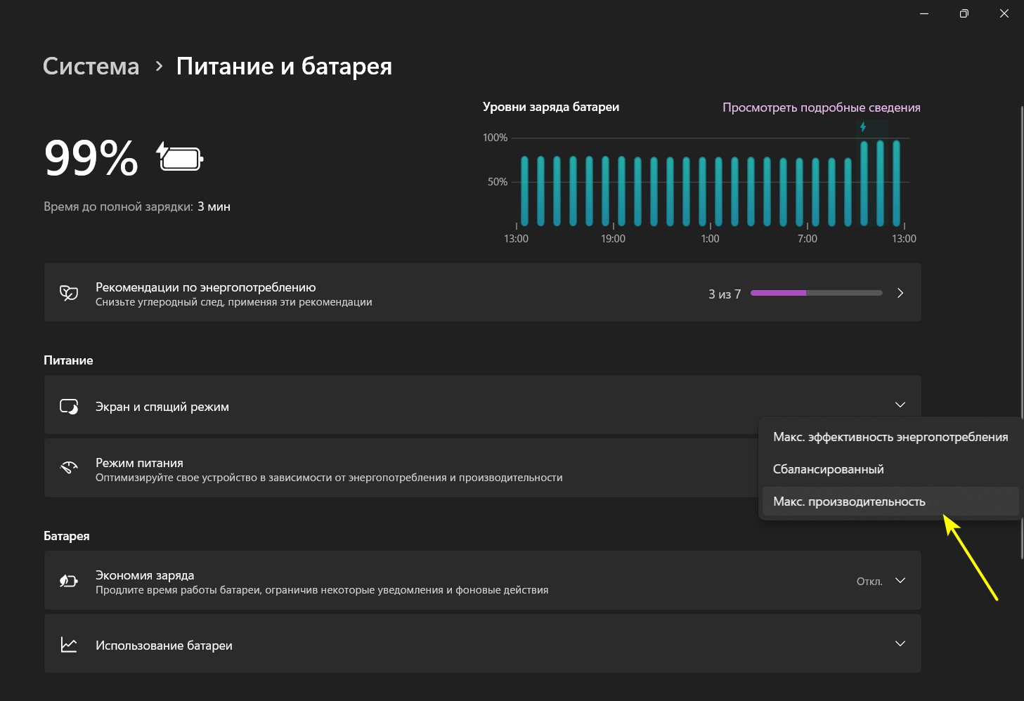
Task: Click the 3 из 7 progress bar
Action: 816,293
